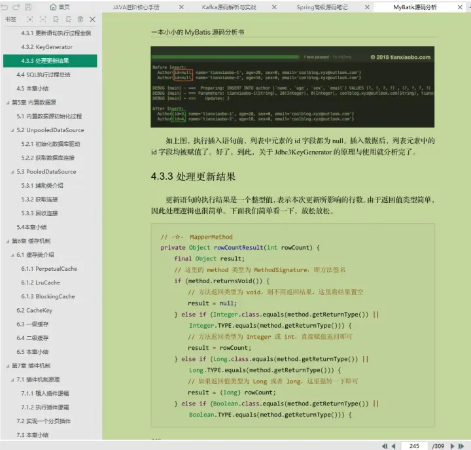Go to next page arrow
This screenshot has width=471, height=450.
tap(452, 446)
